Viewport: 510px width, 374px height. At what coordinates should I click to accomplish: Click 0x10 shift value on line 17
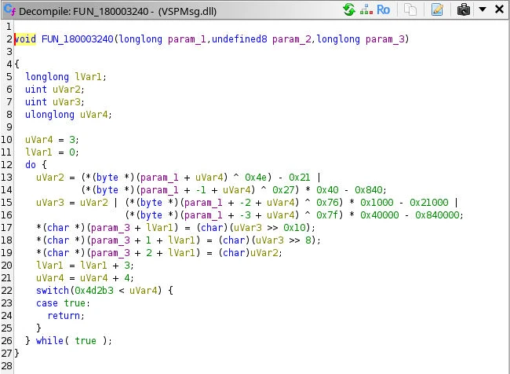(x=294, y=228)
